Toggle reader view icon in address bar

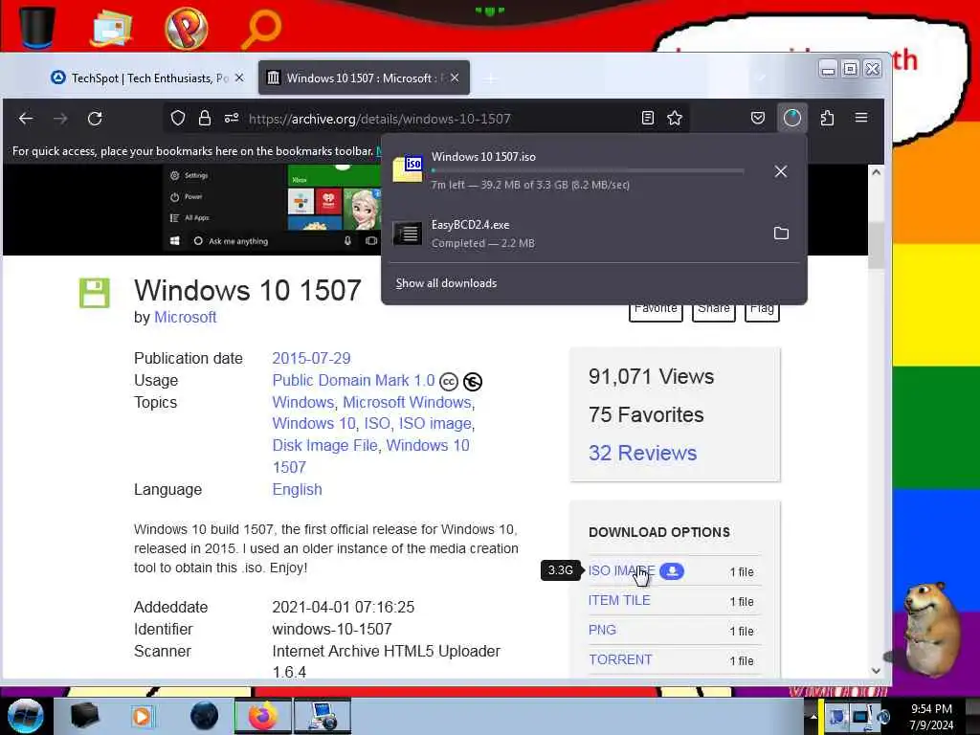(648, 118)
